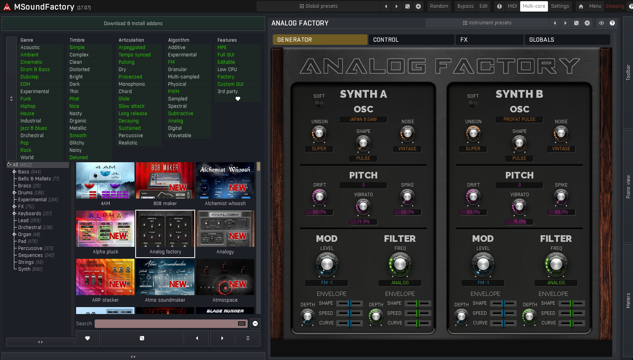Click random instrument dice button below search
Viewport: 633px width, 360px height.
(x=142, y=338)
